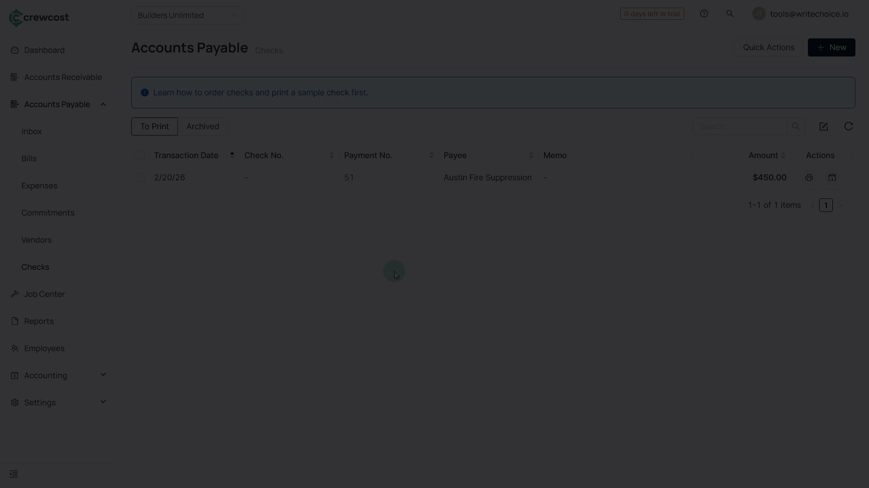Click into the checks Search input field
This screenshot has width=869, height=488.
pos(740,127)
